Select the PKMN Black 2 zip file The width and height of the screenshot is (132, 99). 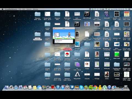point(67,16)
